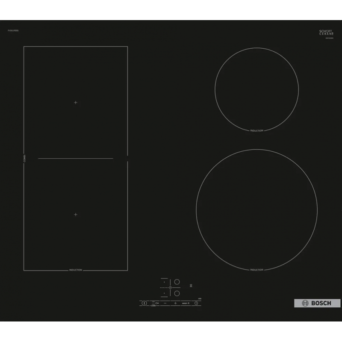
Task: Click inside the large round induction zone
Action: pos(257,210)
